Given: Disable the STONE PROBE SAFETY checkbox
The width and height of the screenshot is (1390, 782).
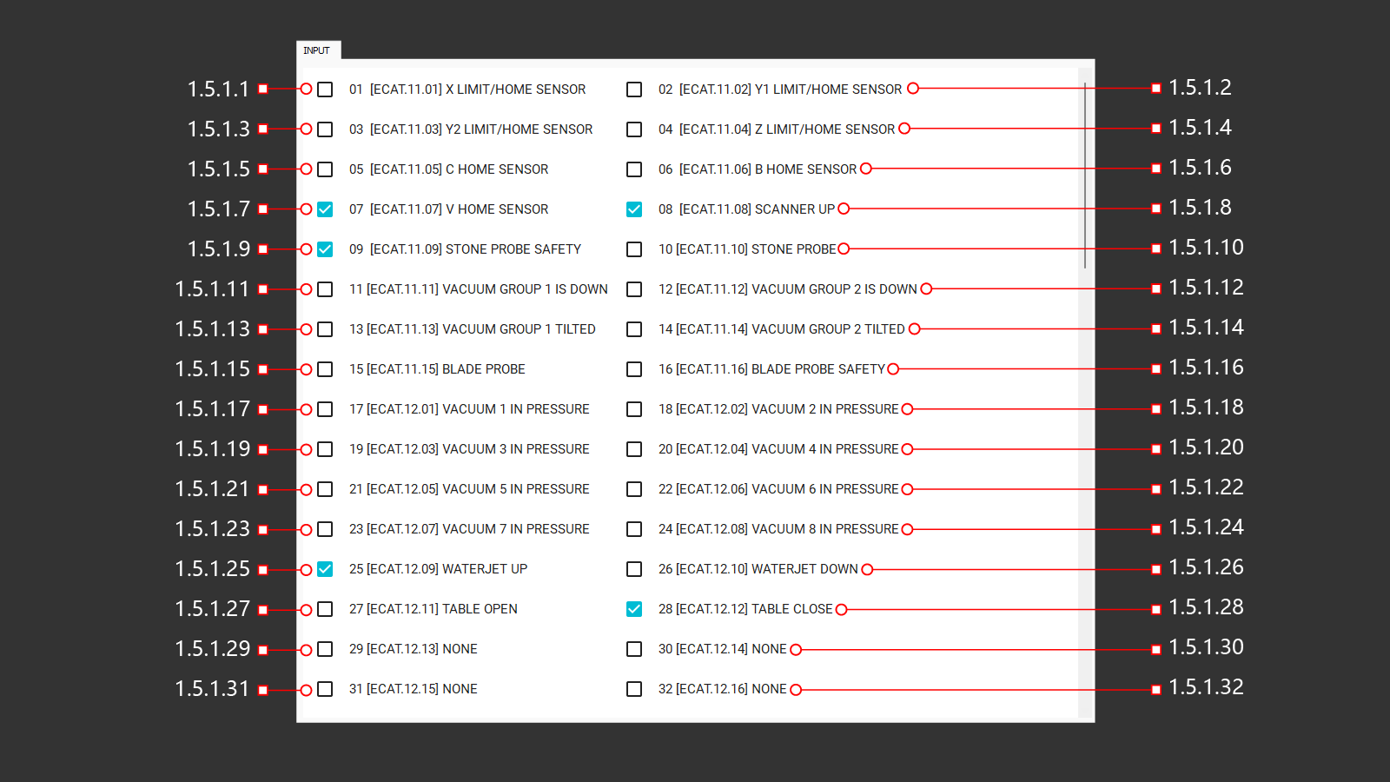Looking at the screenshot, I should 325,249.
